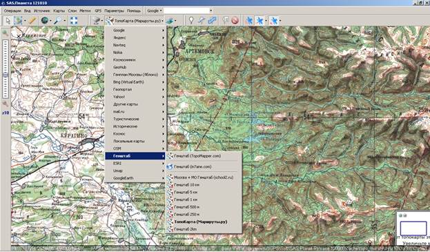
Task: Open the Вид menu
Action: pos(27,11)
